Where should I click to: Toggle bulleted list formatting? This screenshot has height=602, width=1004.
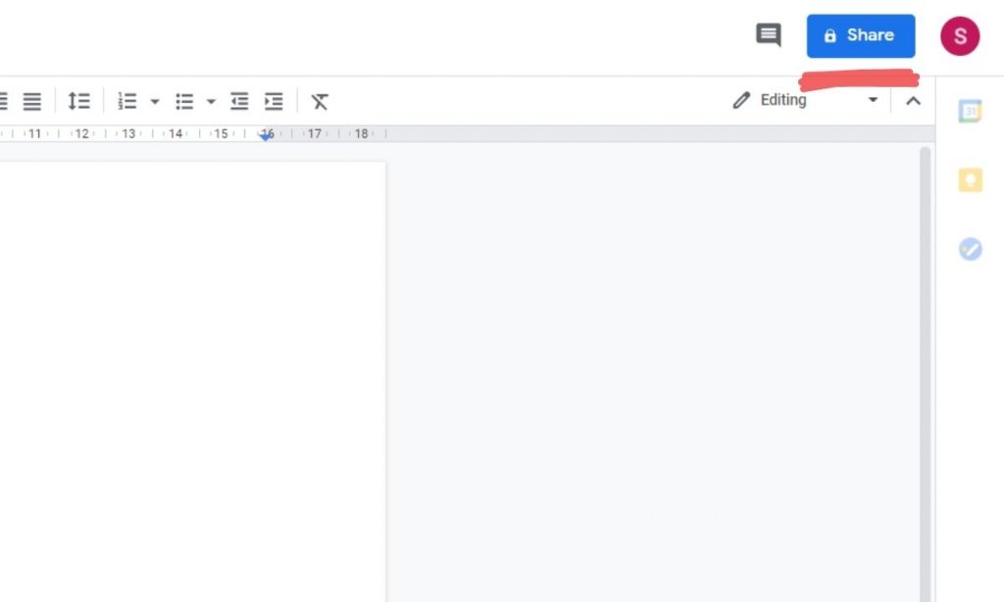[184, 101]
